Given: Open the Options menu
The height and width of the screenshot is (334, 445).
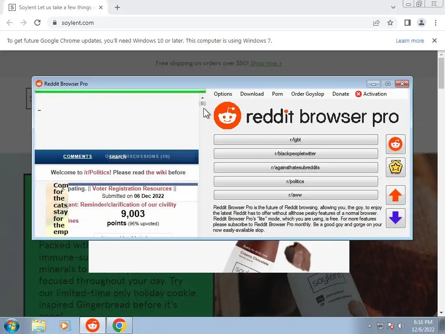Looking at the screenshot, I should coord(223,94).
